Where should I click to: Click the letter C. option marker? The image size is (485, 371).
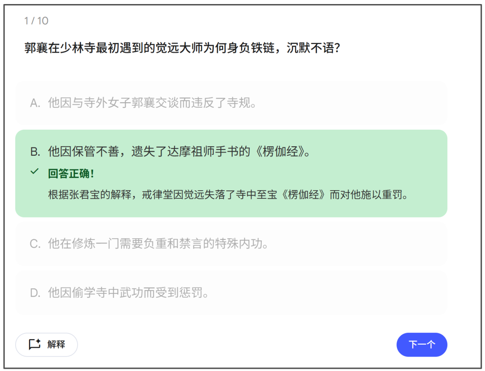point(35,244)
